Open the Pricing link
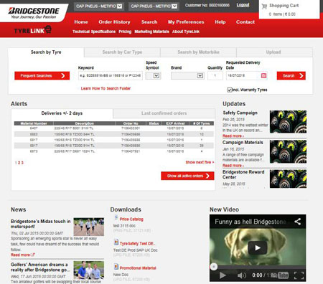The width and height of the screenshot is (323, 284). (125, 32)
